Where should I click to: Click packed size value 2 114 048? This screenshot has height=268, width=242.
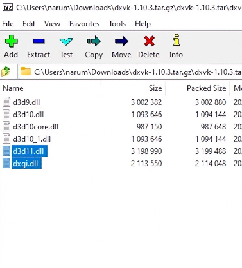[x=211, y=164]
